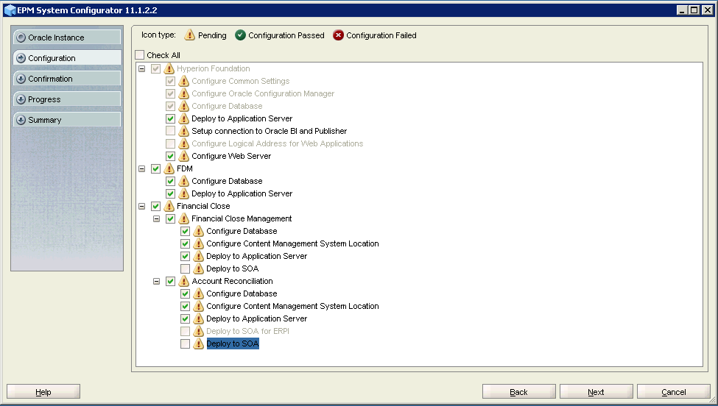Image resolution: width=718 pixels, height=406 pixels.
Task: Collapse the Hyperion Foundation tree node
Action: click(x=142, y=68)
